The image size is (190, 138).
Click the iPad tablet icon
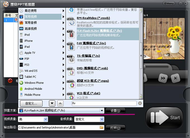click(21, 47)
